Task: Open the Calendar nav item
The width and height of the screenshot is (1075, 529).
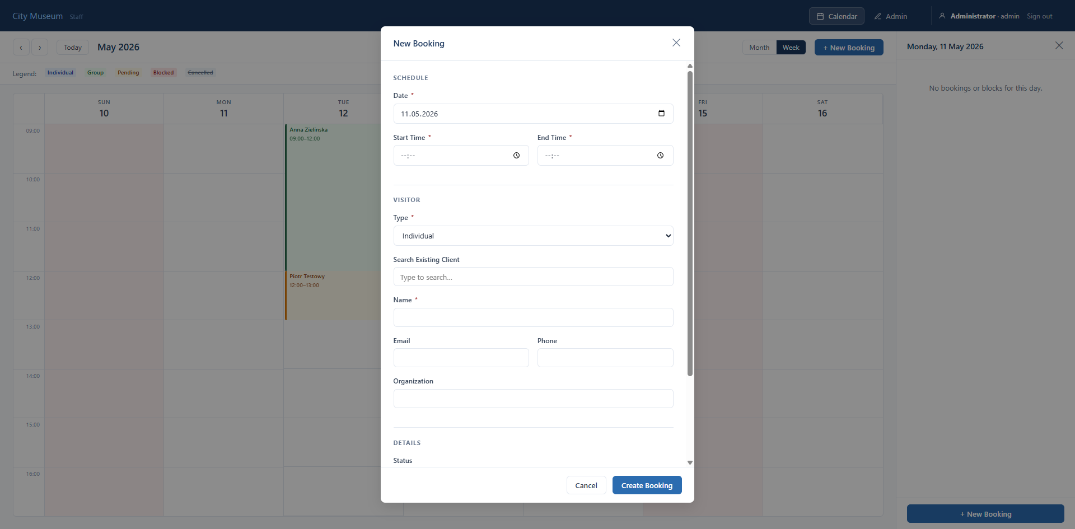Action: (x=836, y=16)
